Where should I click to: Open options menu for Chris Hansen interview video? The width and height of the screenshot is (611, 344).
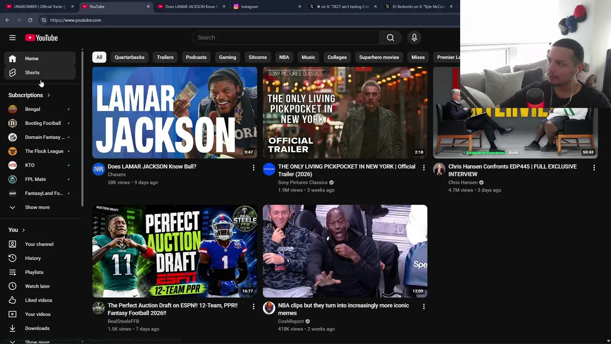coord(594,168)
